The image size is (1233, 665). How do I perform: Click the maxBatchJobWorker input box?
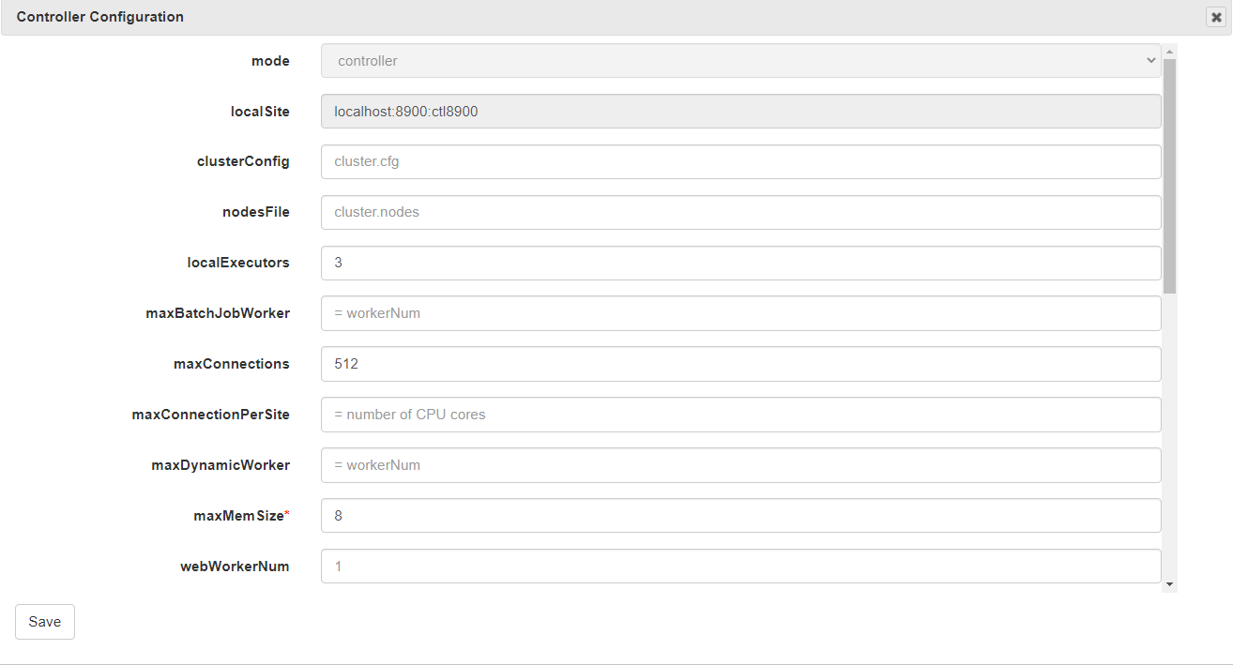click(740, 314)
